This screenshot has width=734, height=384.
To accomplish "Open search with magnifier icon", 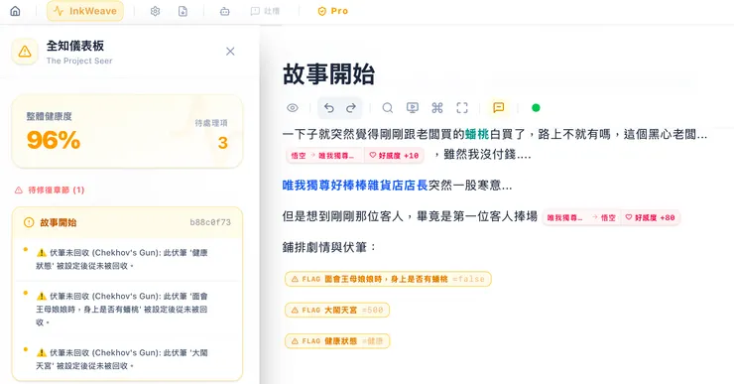I will tap(387, 108).
